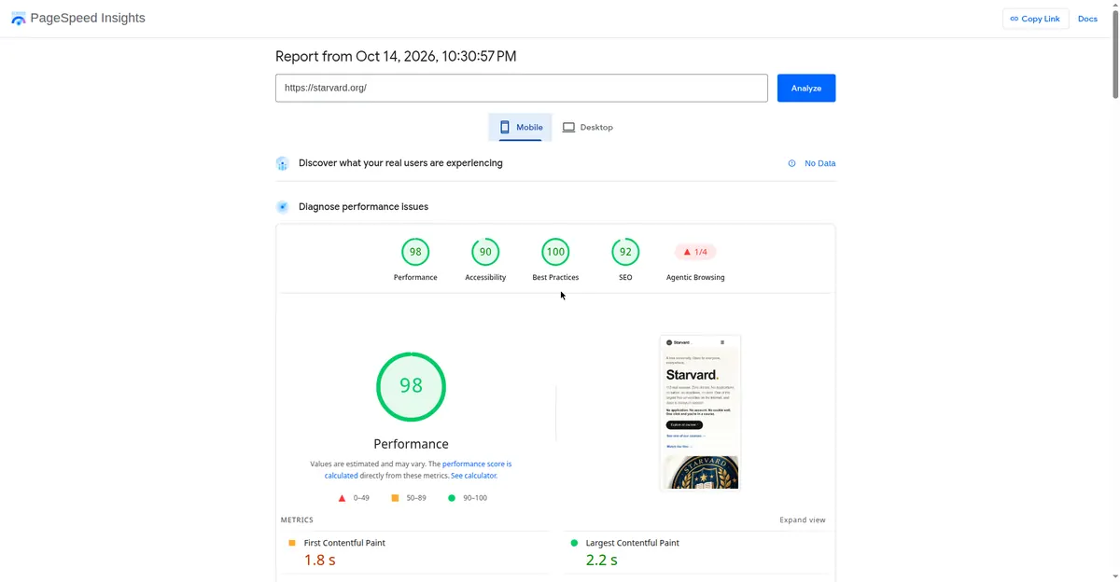Click the First Contentful Paint orange indicator

pos(292,543)
